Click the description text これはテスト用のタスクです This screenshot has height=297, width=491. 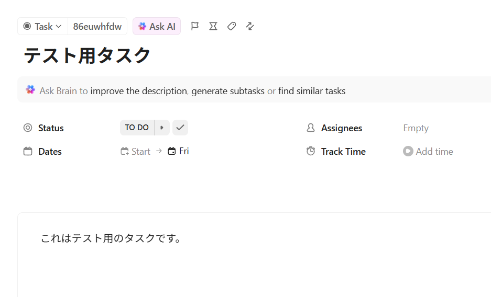(111, 238)
